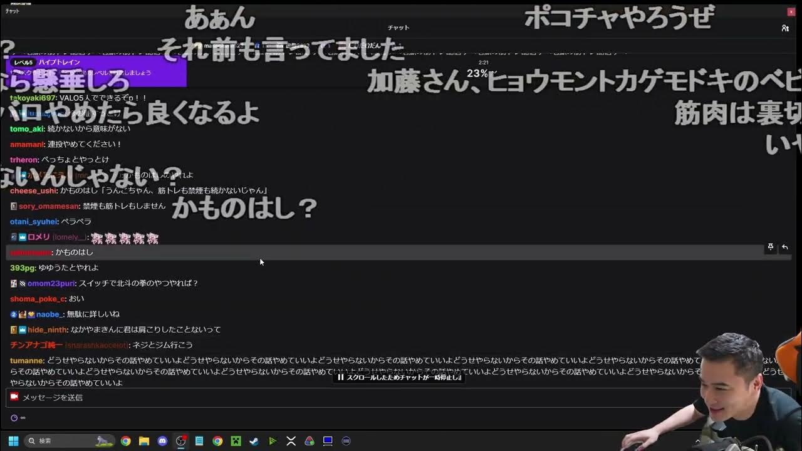802x451 pixels.
Task: Open the Notepad taskbar icon
Action: [199, 441]
